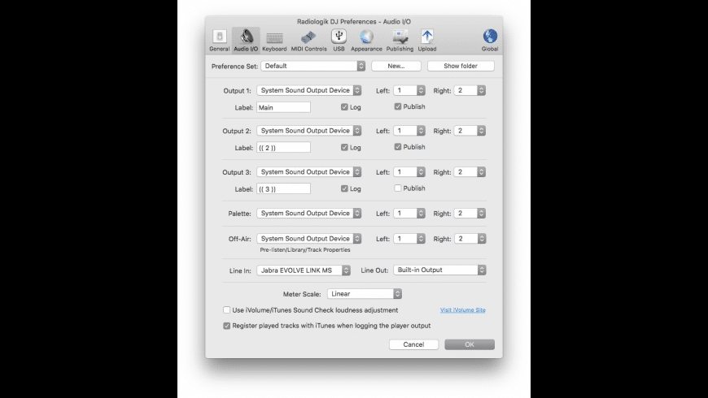The width and height of the screenshot is (708, 398).
Task: Click the Output 1 Label field containing Main
Action: 283,107
